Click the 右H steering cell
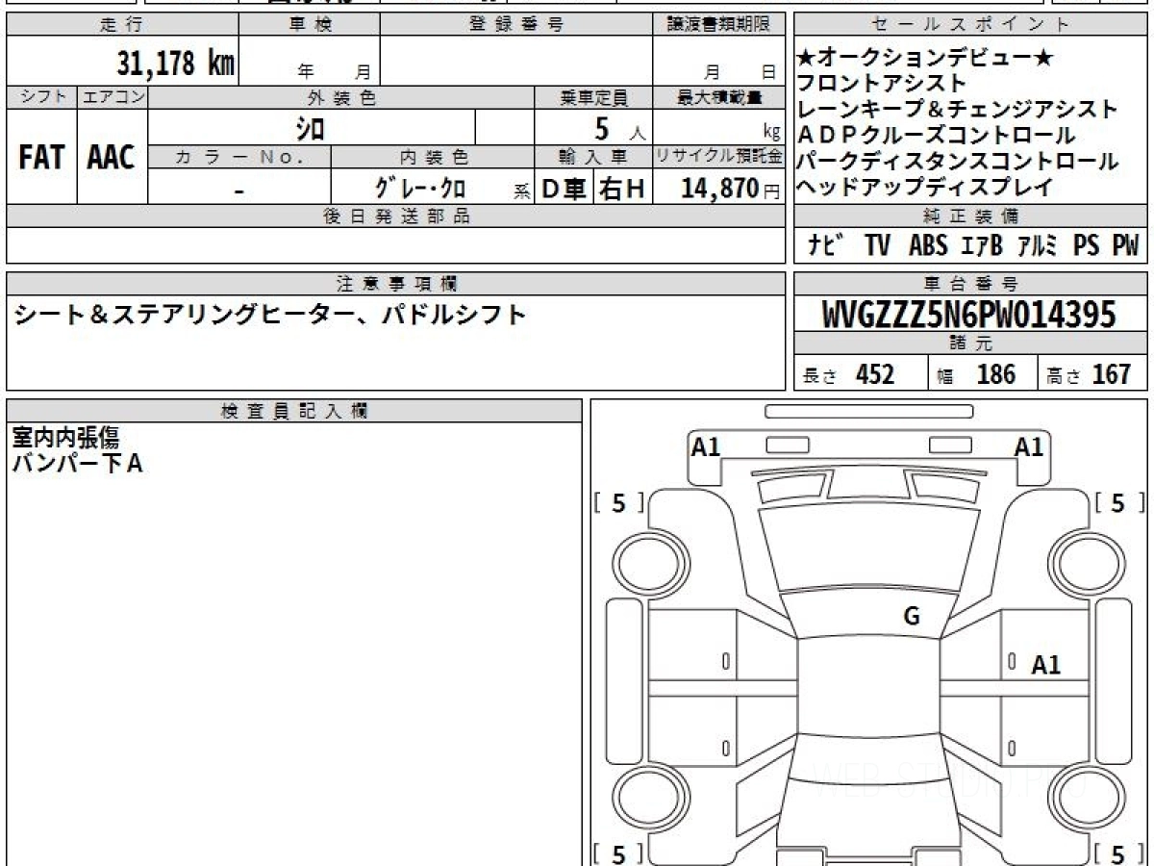The image size is (1154, 866). [623, 188]
